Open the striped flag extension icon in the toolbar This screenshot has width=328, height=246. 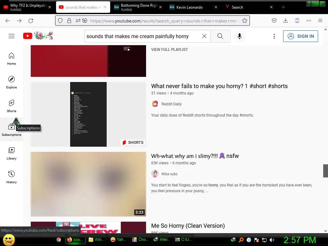point(297,20)
